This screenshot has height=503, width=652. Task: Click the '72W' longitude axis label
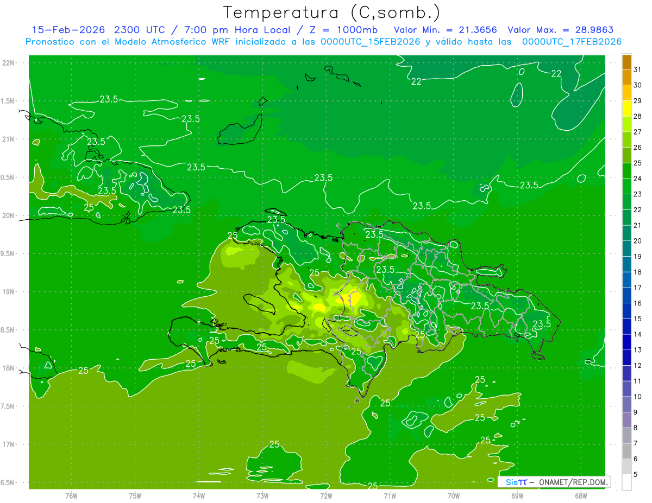click(x=326, y=496)
